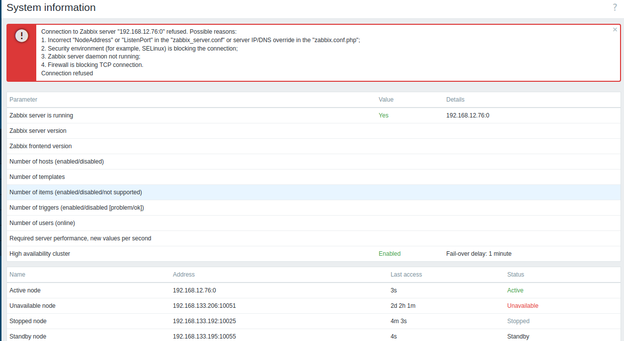624x341 pixels.
Task: Click the Address column header
Action: point(184,275)
